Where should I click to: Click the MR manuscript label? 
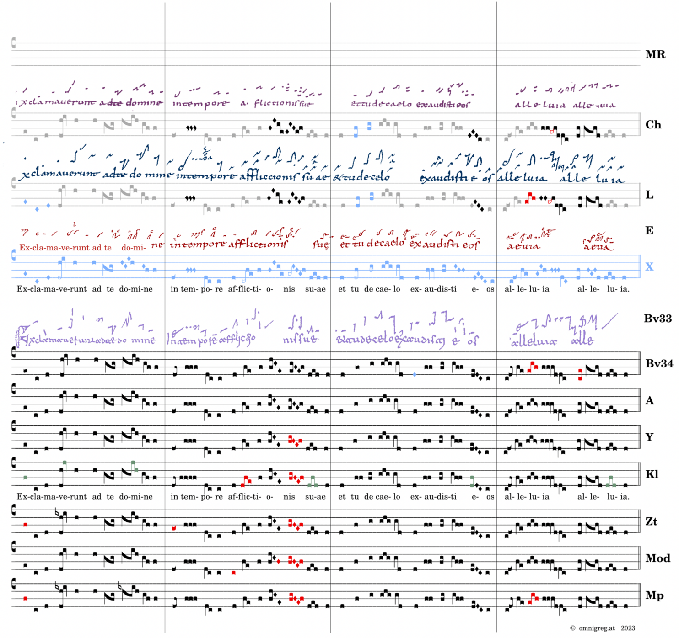click(655, 55)
